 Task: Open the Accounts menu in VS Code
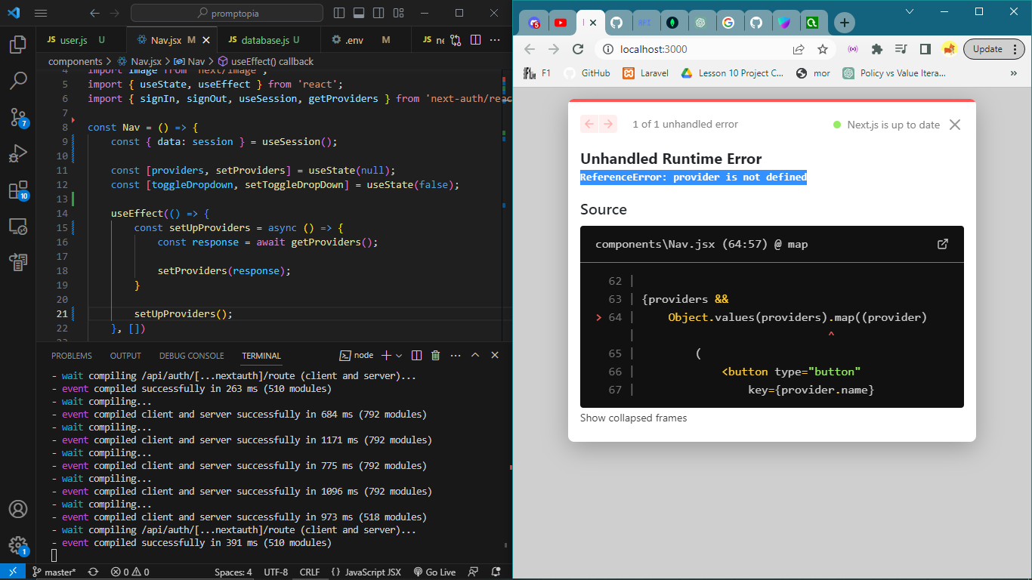(18, 509)
